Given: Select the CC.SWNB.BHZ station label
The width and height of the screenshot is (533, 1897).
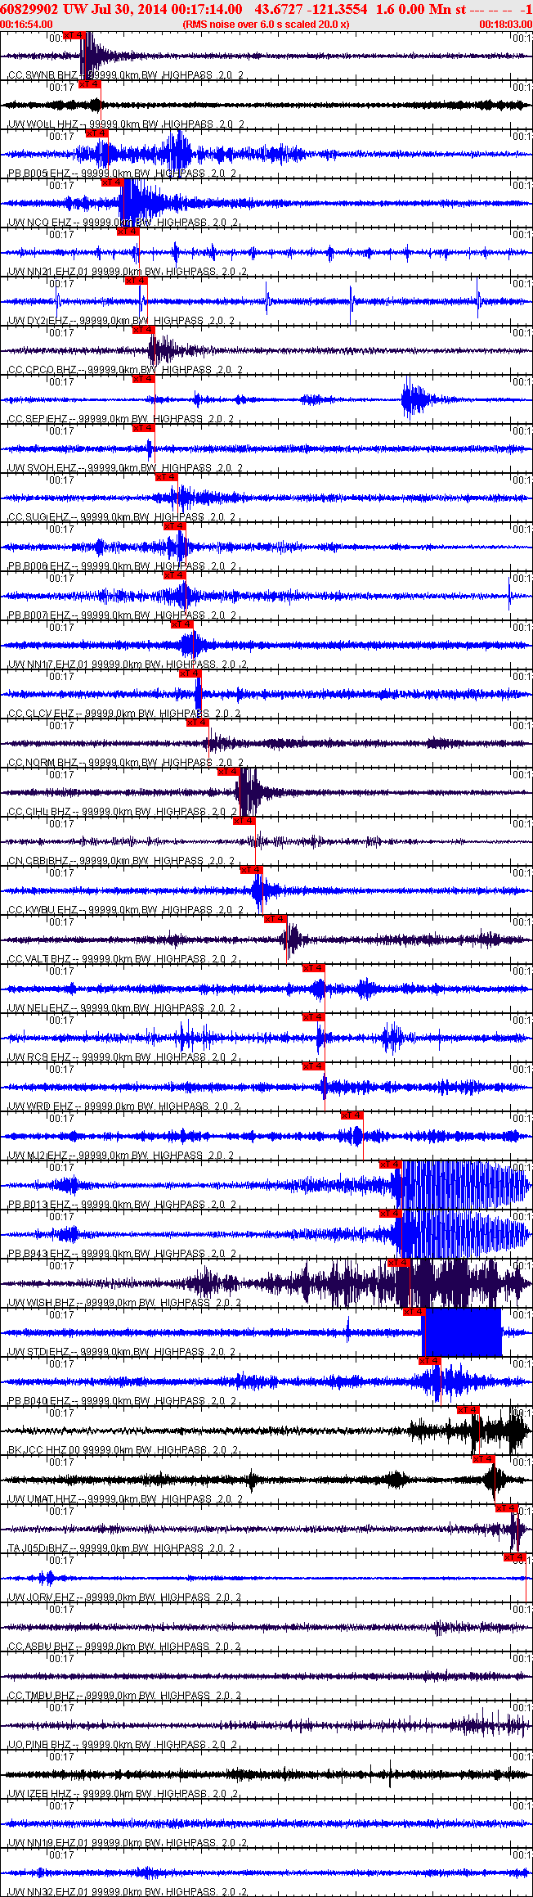Looking at the screenshot, I should [x=42, y=75].
